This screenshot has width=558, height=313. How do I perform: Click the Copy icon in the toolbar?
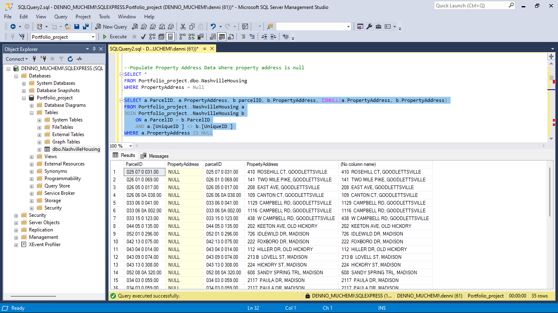(192, 26)
